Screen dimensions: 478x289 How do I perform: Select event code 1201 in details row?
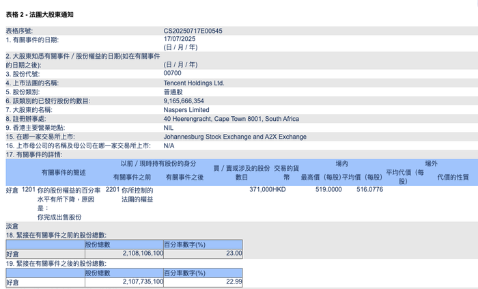click(x=29, y=190)
